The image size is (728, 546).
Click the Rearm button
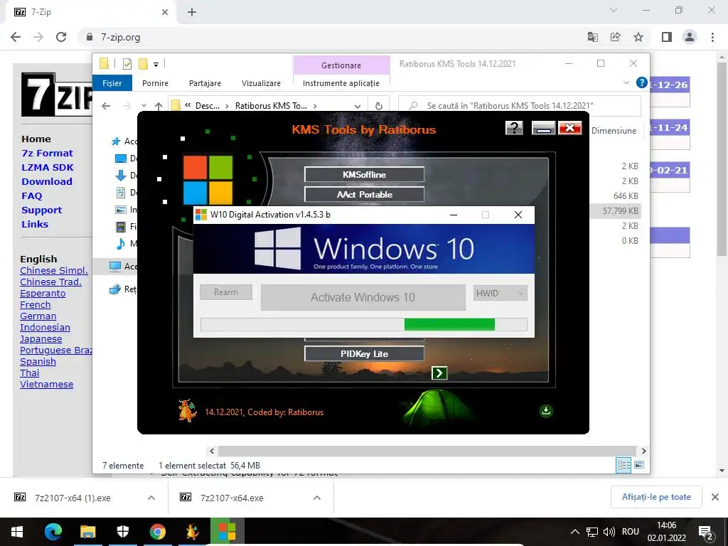click(226, 292)
